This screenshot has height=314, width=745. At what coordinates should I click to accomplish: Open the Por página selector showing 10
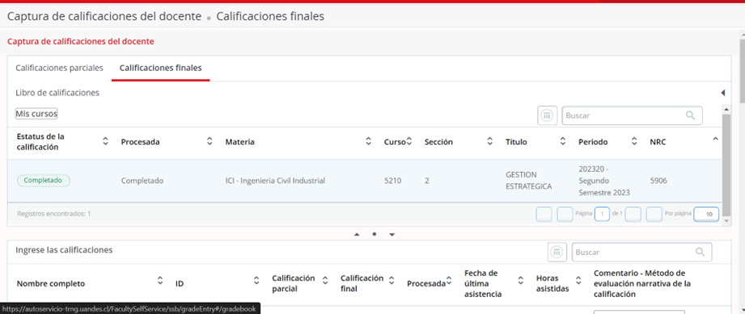706,215
